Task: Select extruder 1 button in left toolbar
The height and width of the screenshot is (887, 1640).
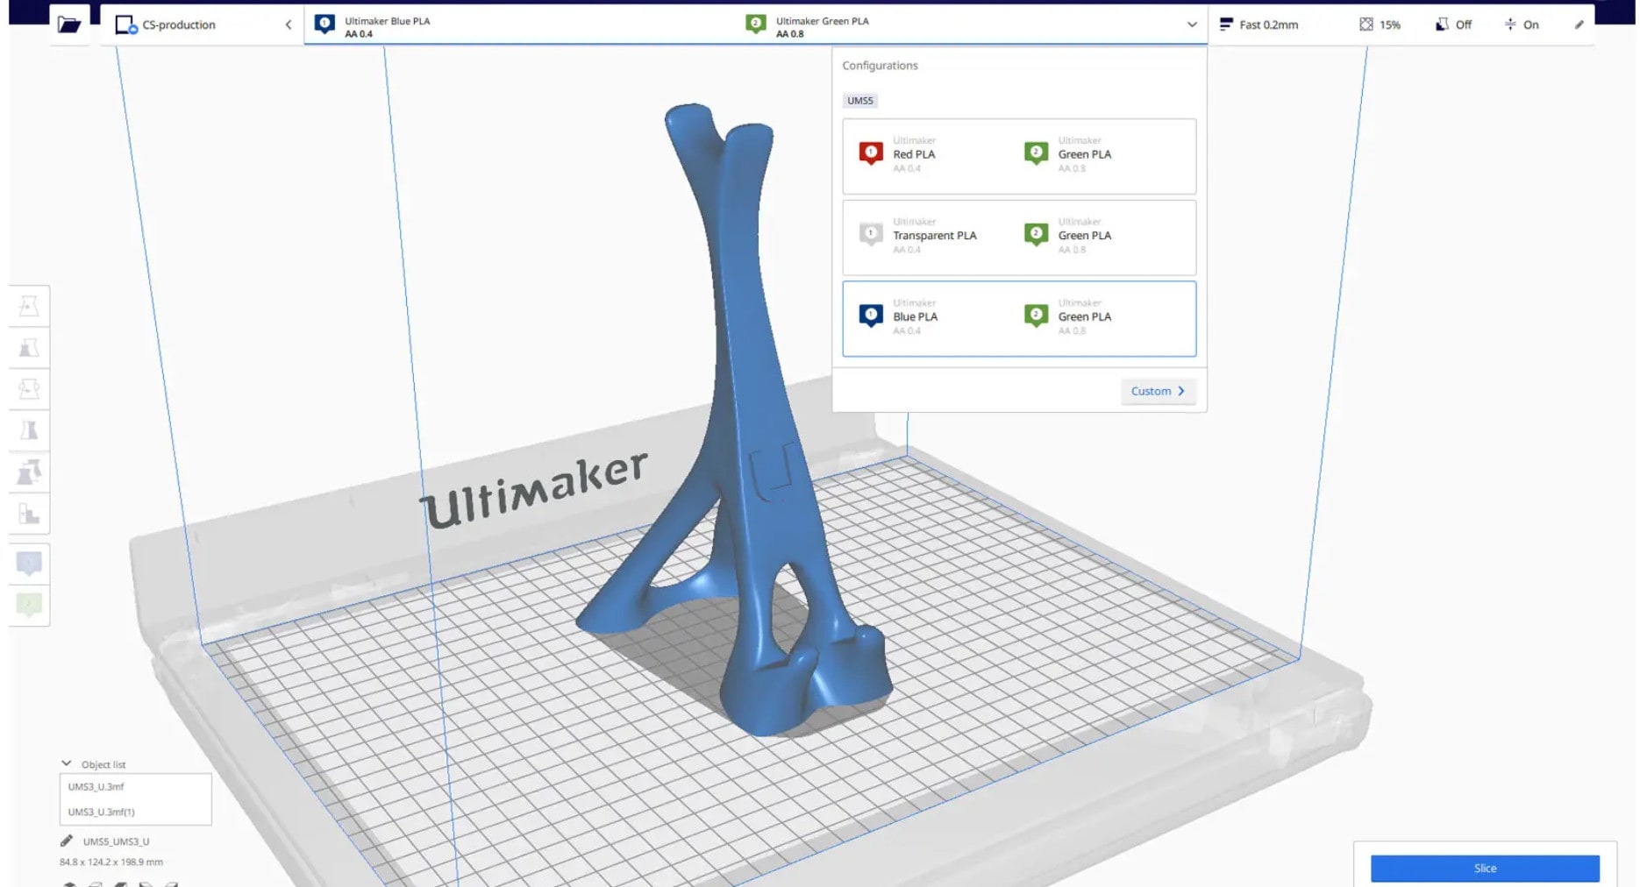Action: [x=29, y=563]
